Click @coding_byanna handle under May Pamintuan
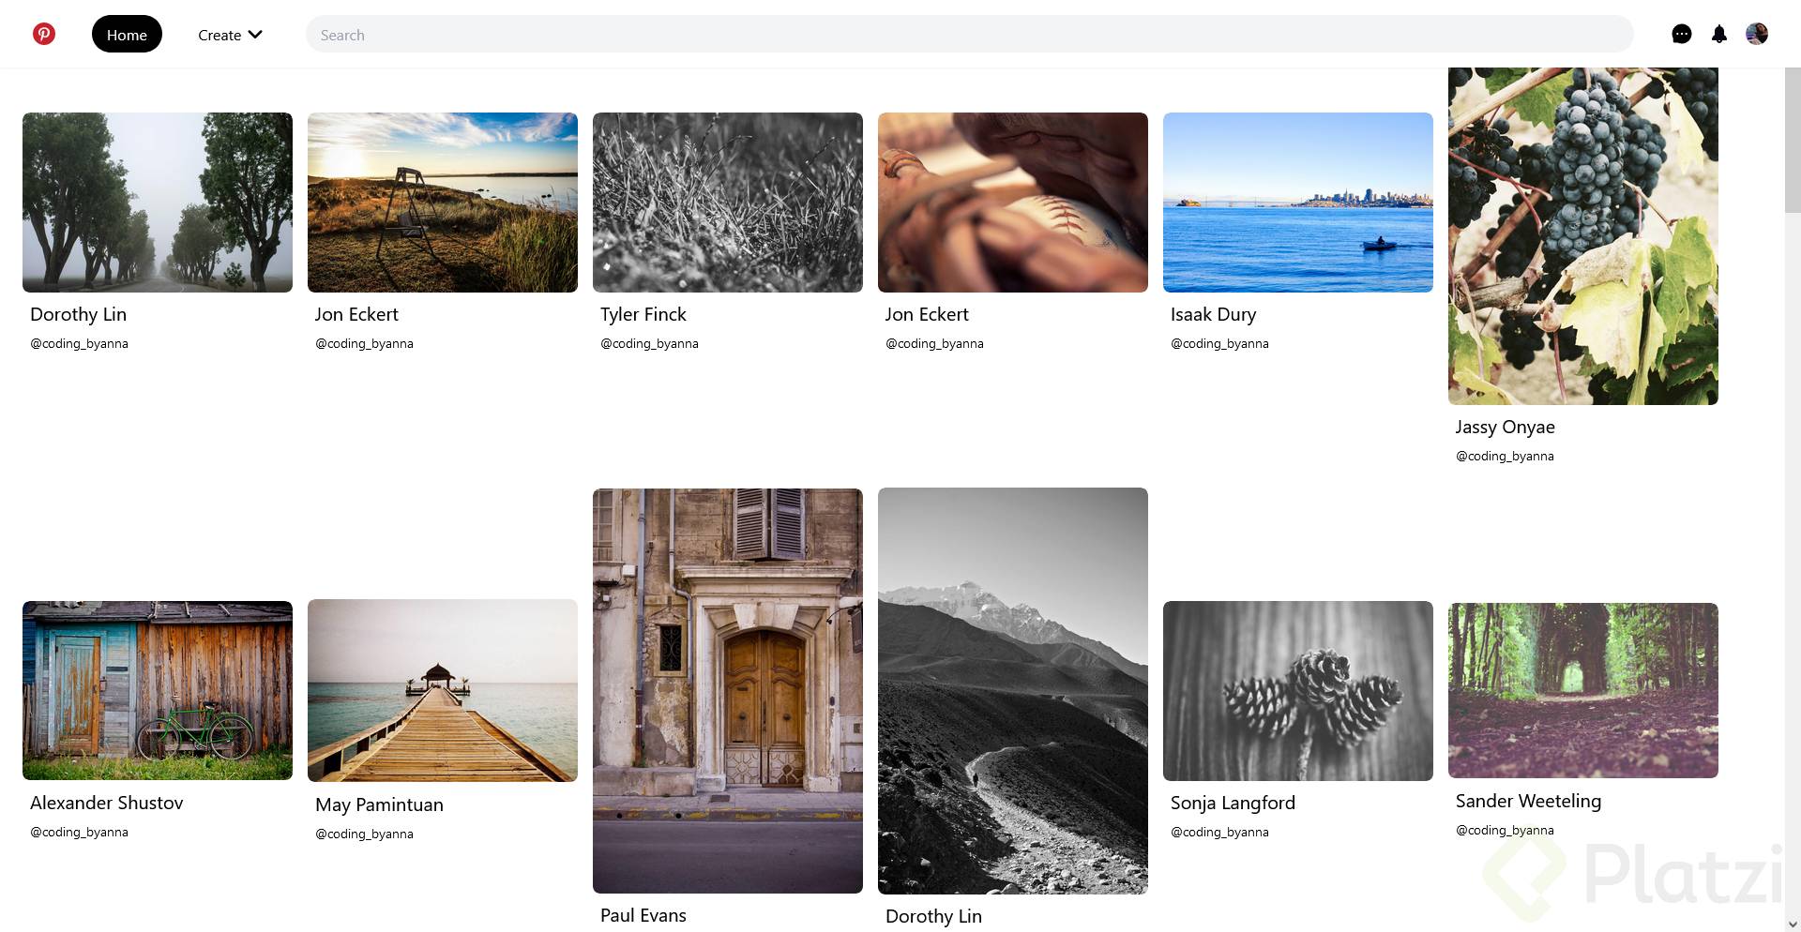The width and height of the screenshot is (1801, 932). [364, 834]
